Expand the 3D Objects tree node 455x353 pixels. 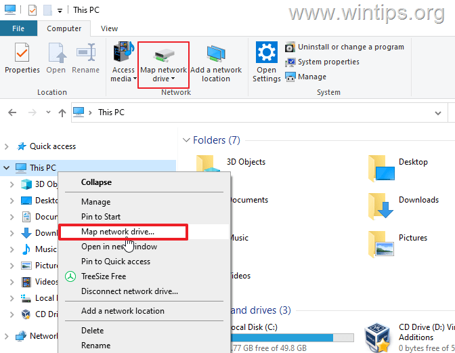coord(12,184)
